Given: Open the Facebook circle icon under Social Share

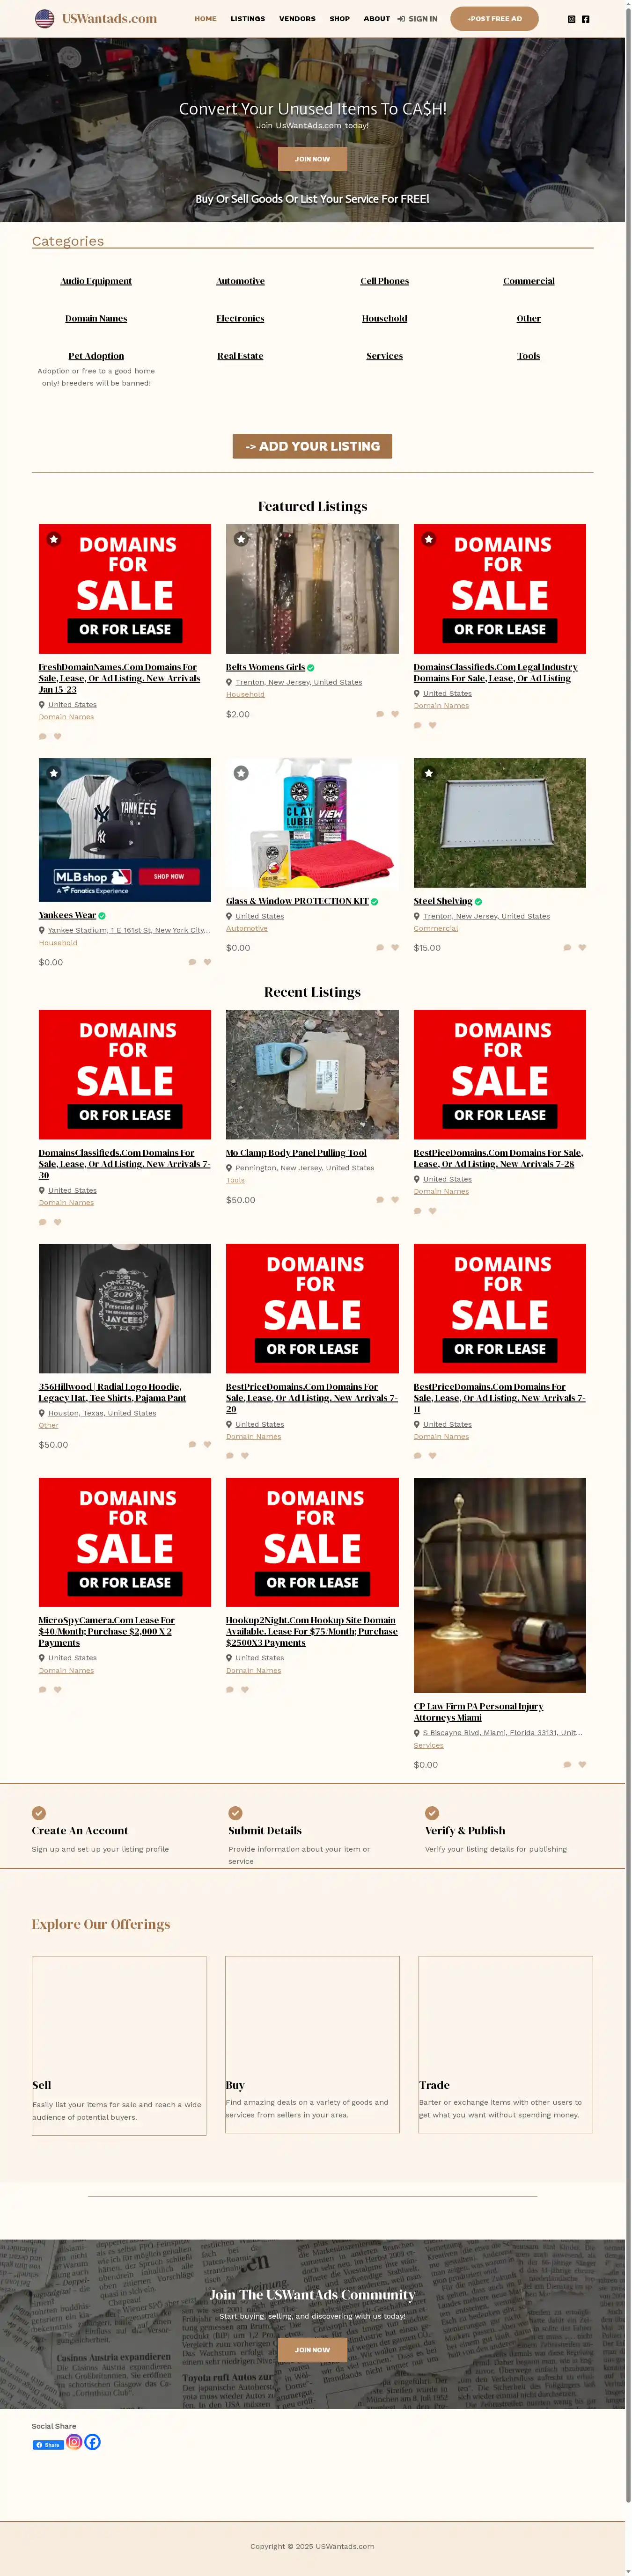Looking at the screenshot, I should [92, 2441].
